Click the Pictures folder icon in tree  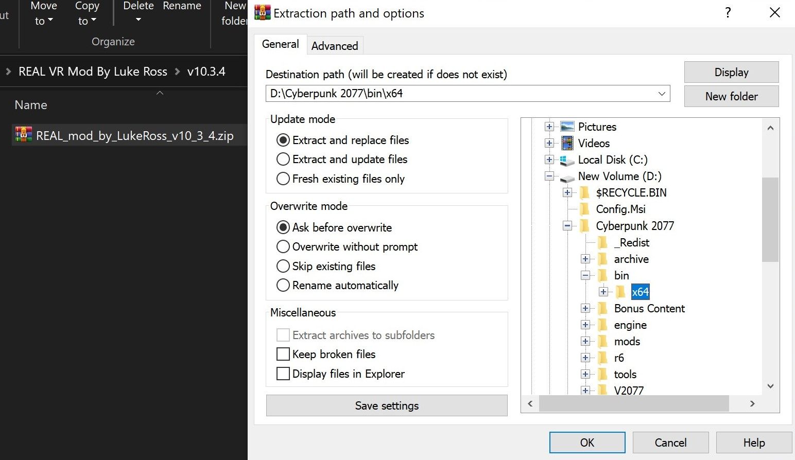click(567, 127)
